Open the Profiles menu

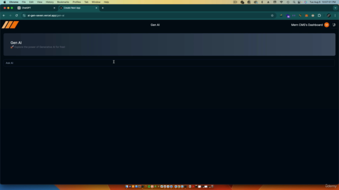click(76, 2)
